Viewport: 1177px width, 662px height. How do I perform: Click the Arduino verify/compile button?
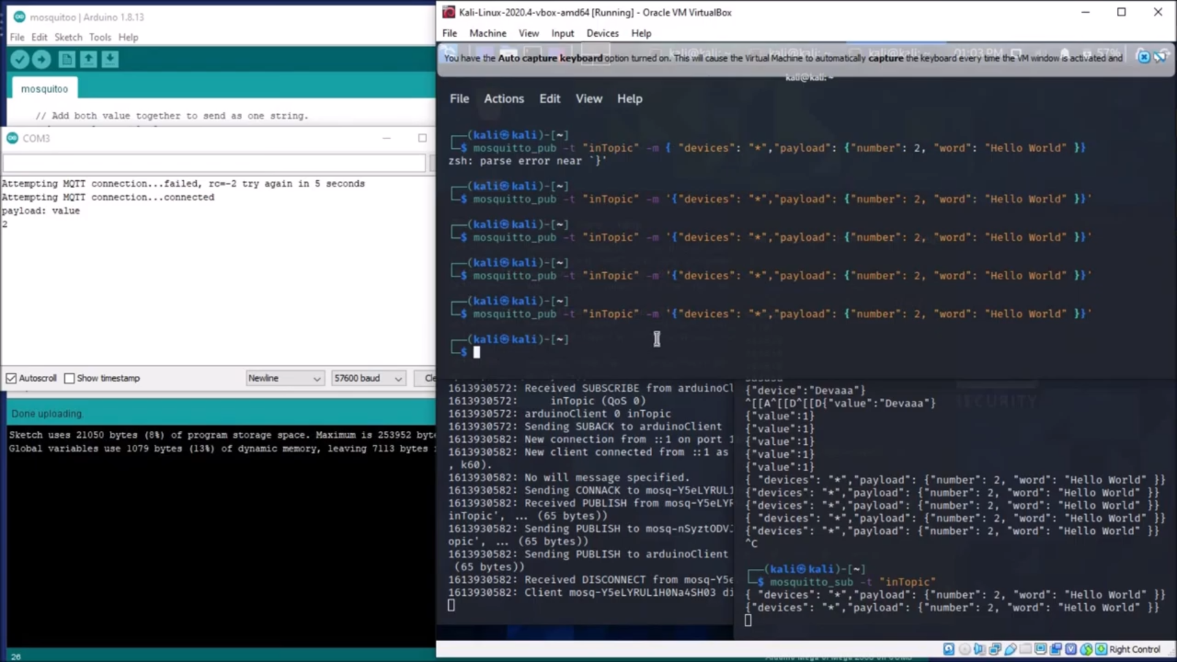20,58
